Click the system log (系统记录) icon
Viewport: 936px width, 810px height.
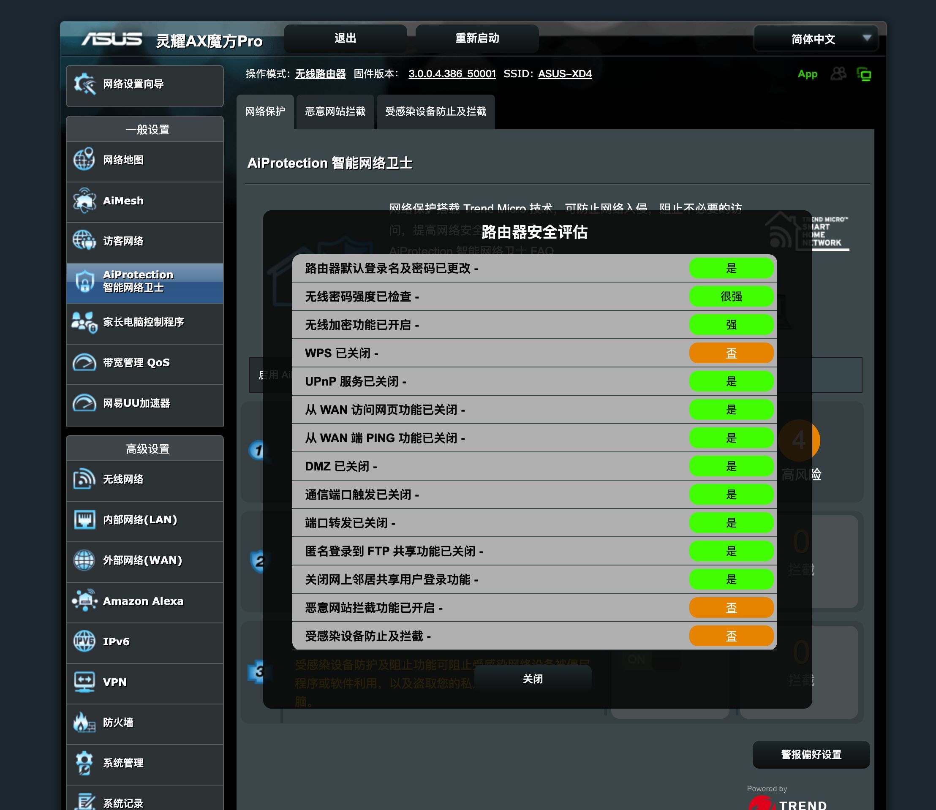click(84, 802)
